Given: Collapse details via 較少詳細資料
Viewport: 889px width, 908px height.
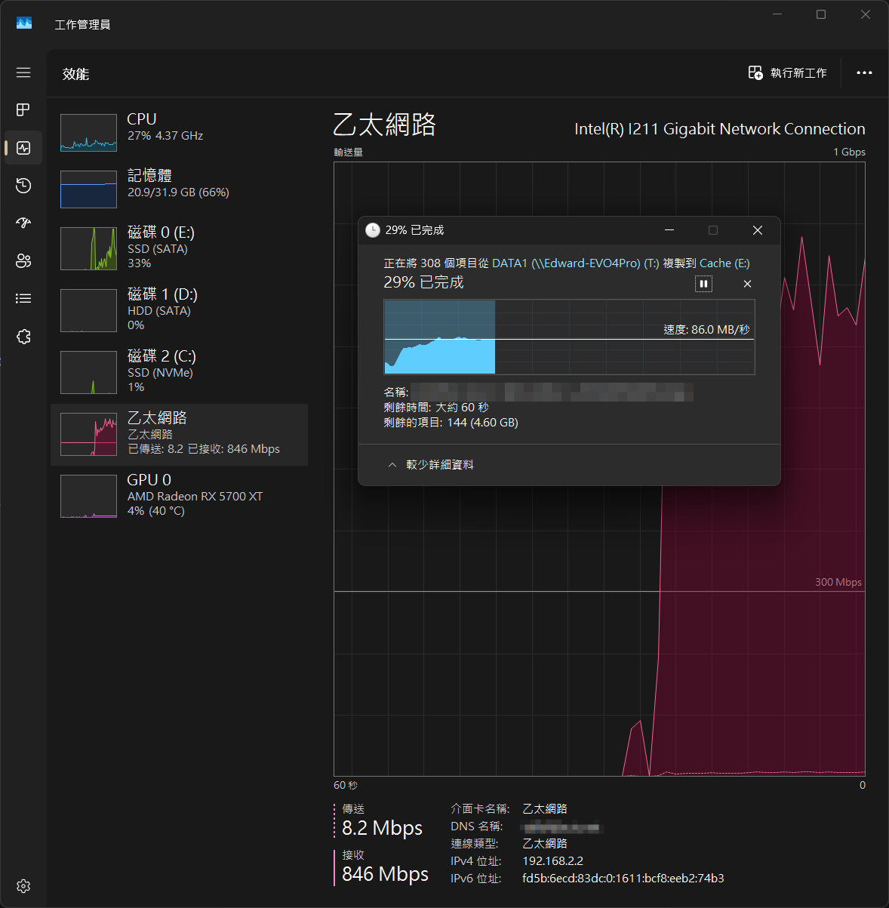Looking at the screenshot, I should coord(431,465).
